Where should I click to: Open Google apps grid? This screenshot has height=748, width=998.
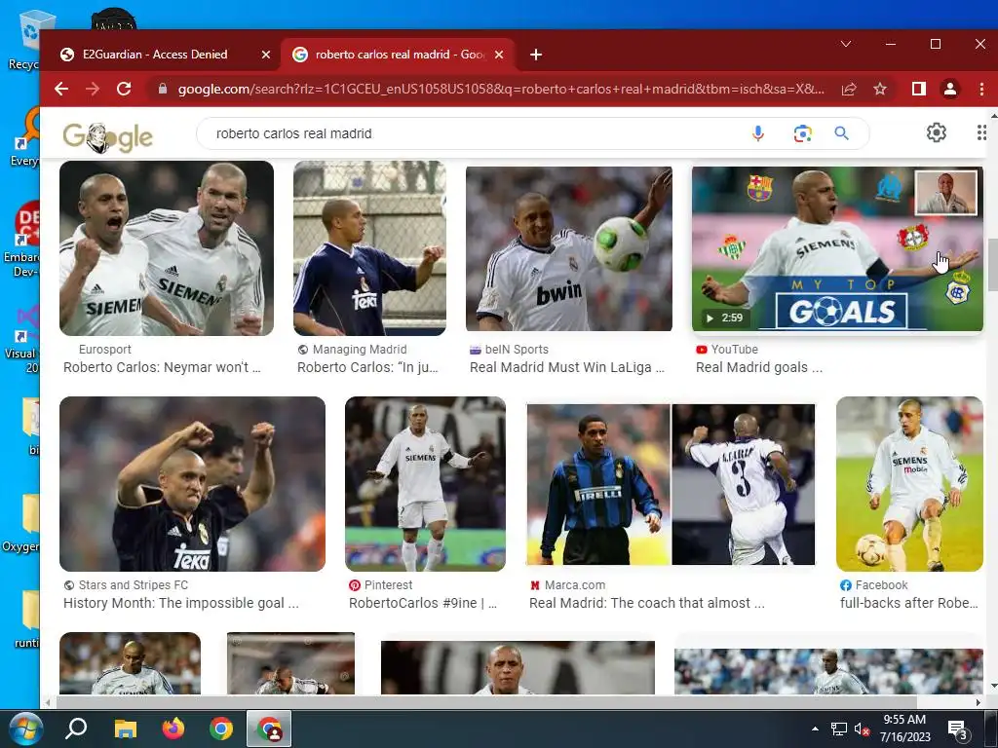coord(981,132)
